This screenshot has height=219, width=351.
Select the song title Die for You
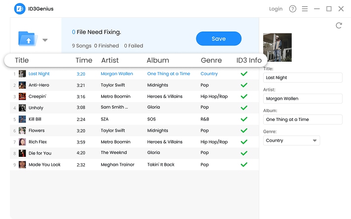point(40,153)
